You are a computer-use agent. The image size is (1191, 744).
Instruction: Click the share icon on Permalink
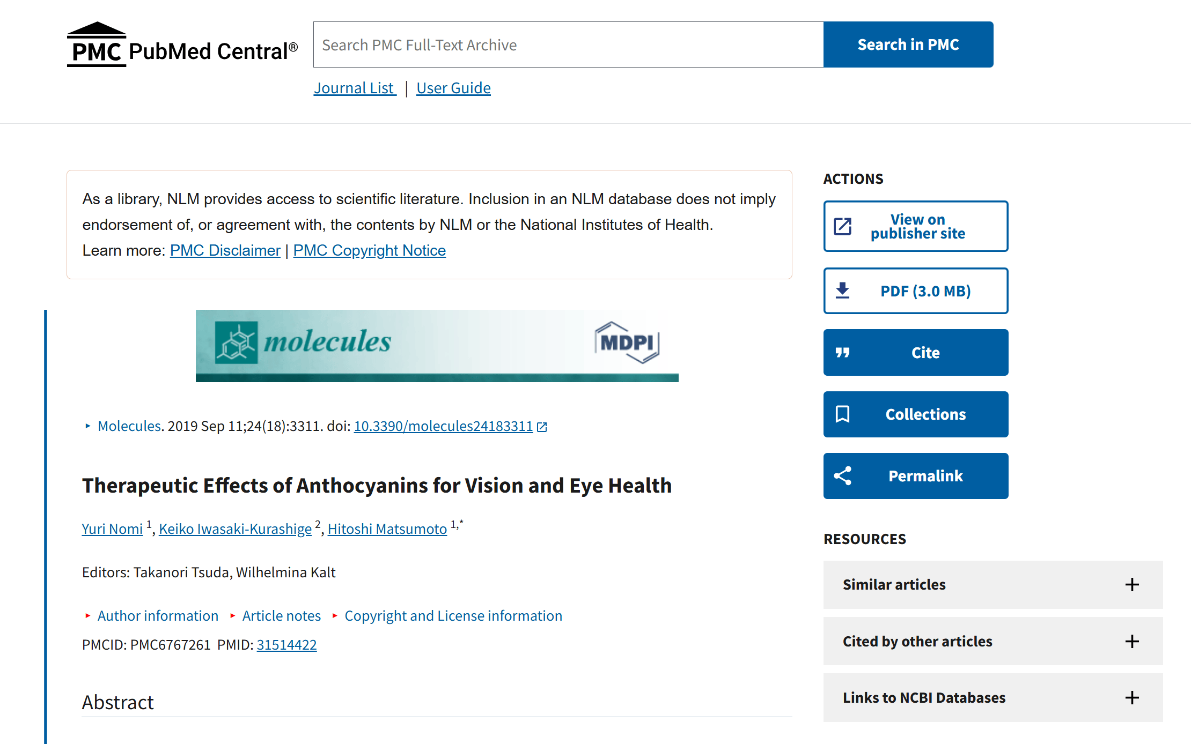842,476
